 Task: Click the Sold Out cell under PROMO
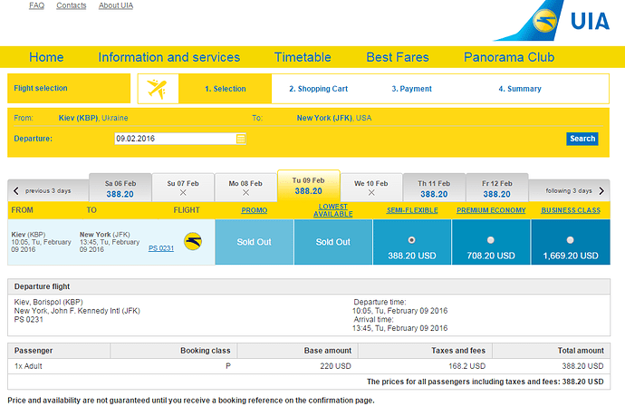tap(255, 242)
